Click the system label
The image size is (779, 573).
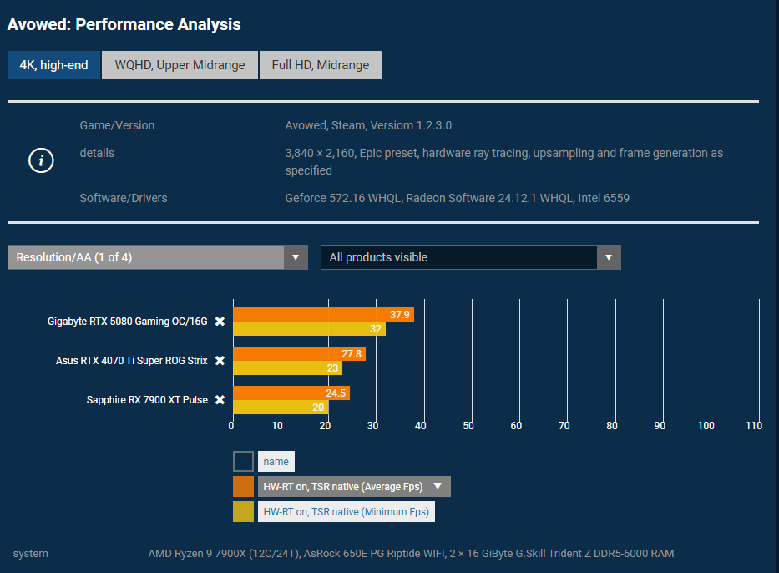[x=30, y=553]
